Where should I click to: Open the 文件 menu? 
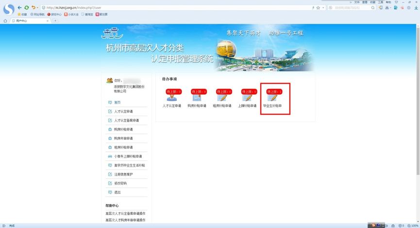(x=357, y=2)
